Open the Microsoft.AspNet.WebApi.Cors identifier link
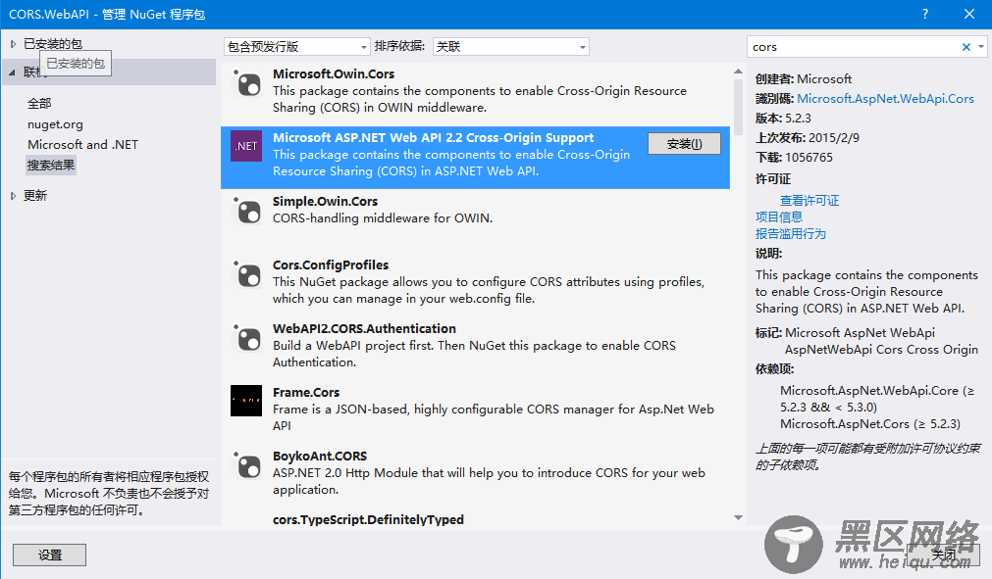The image size is (992, 579). tap(885, 99)
